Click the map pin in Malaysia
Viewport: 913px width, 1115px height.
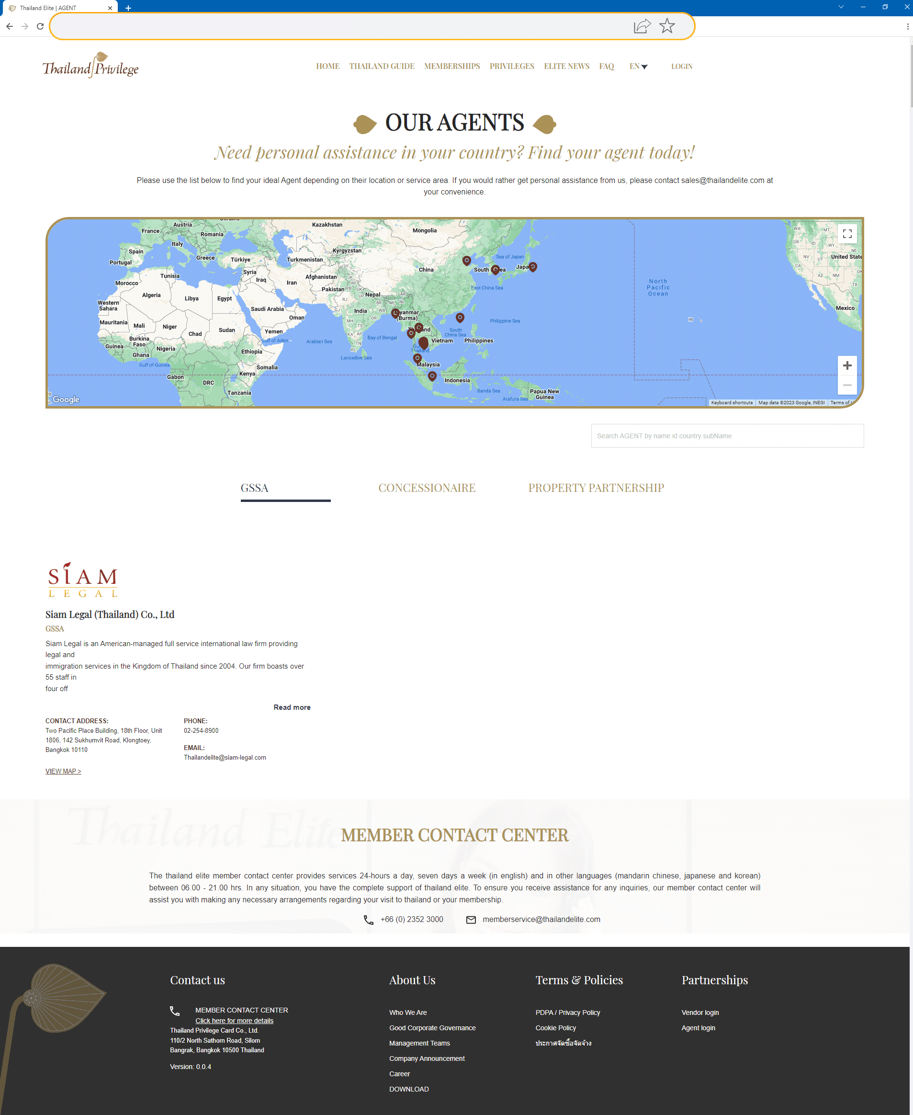(x=417, y=358)
